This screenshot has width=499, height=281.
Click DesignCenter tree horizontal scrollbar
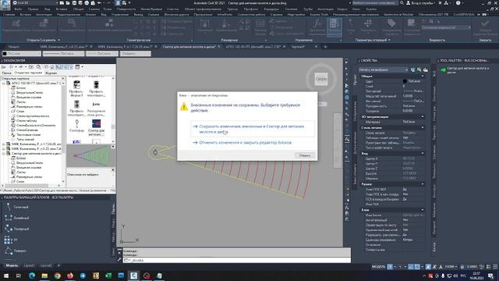tap(31, 186)
